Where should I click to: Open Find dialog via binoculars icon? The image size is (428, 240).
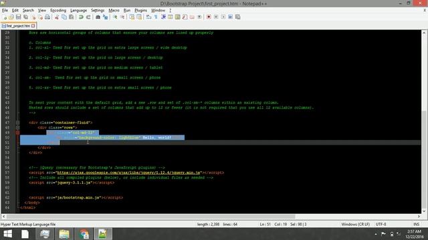pyautogui.click(x=98, y=17)
